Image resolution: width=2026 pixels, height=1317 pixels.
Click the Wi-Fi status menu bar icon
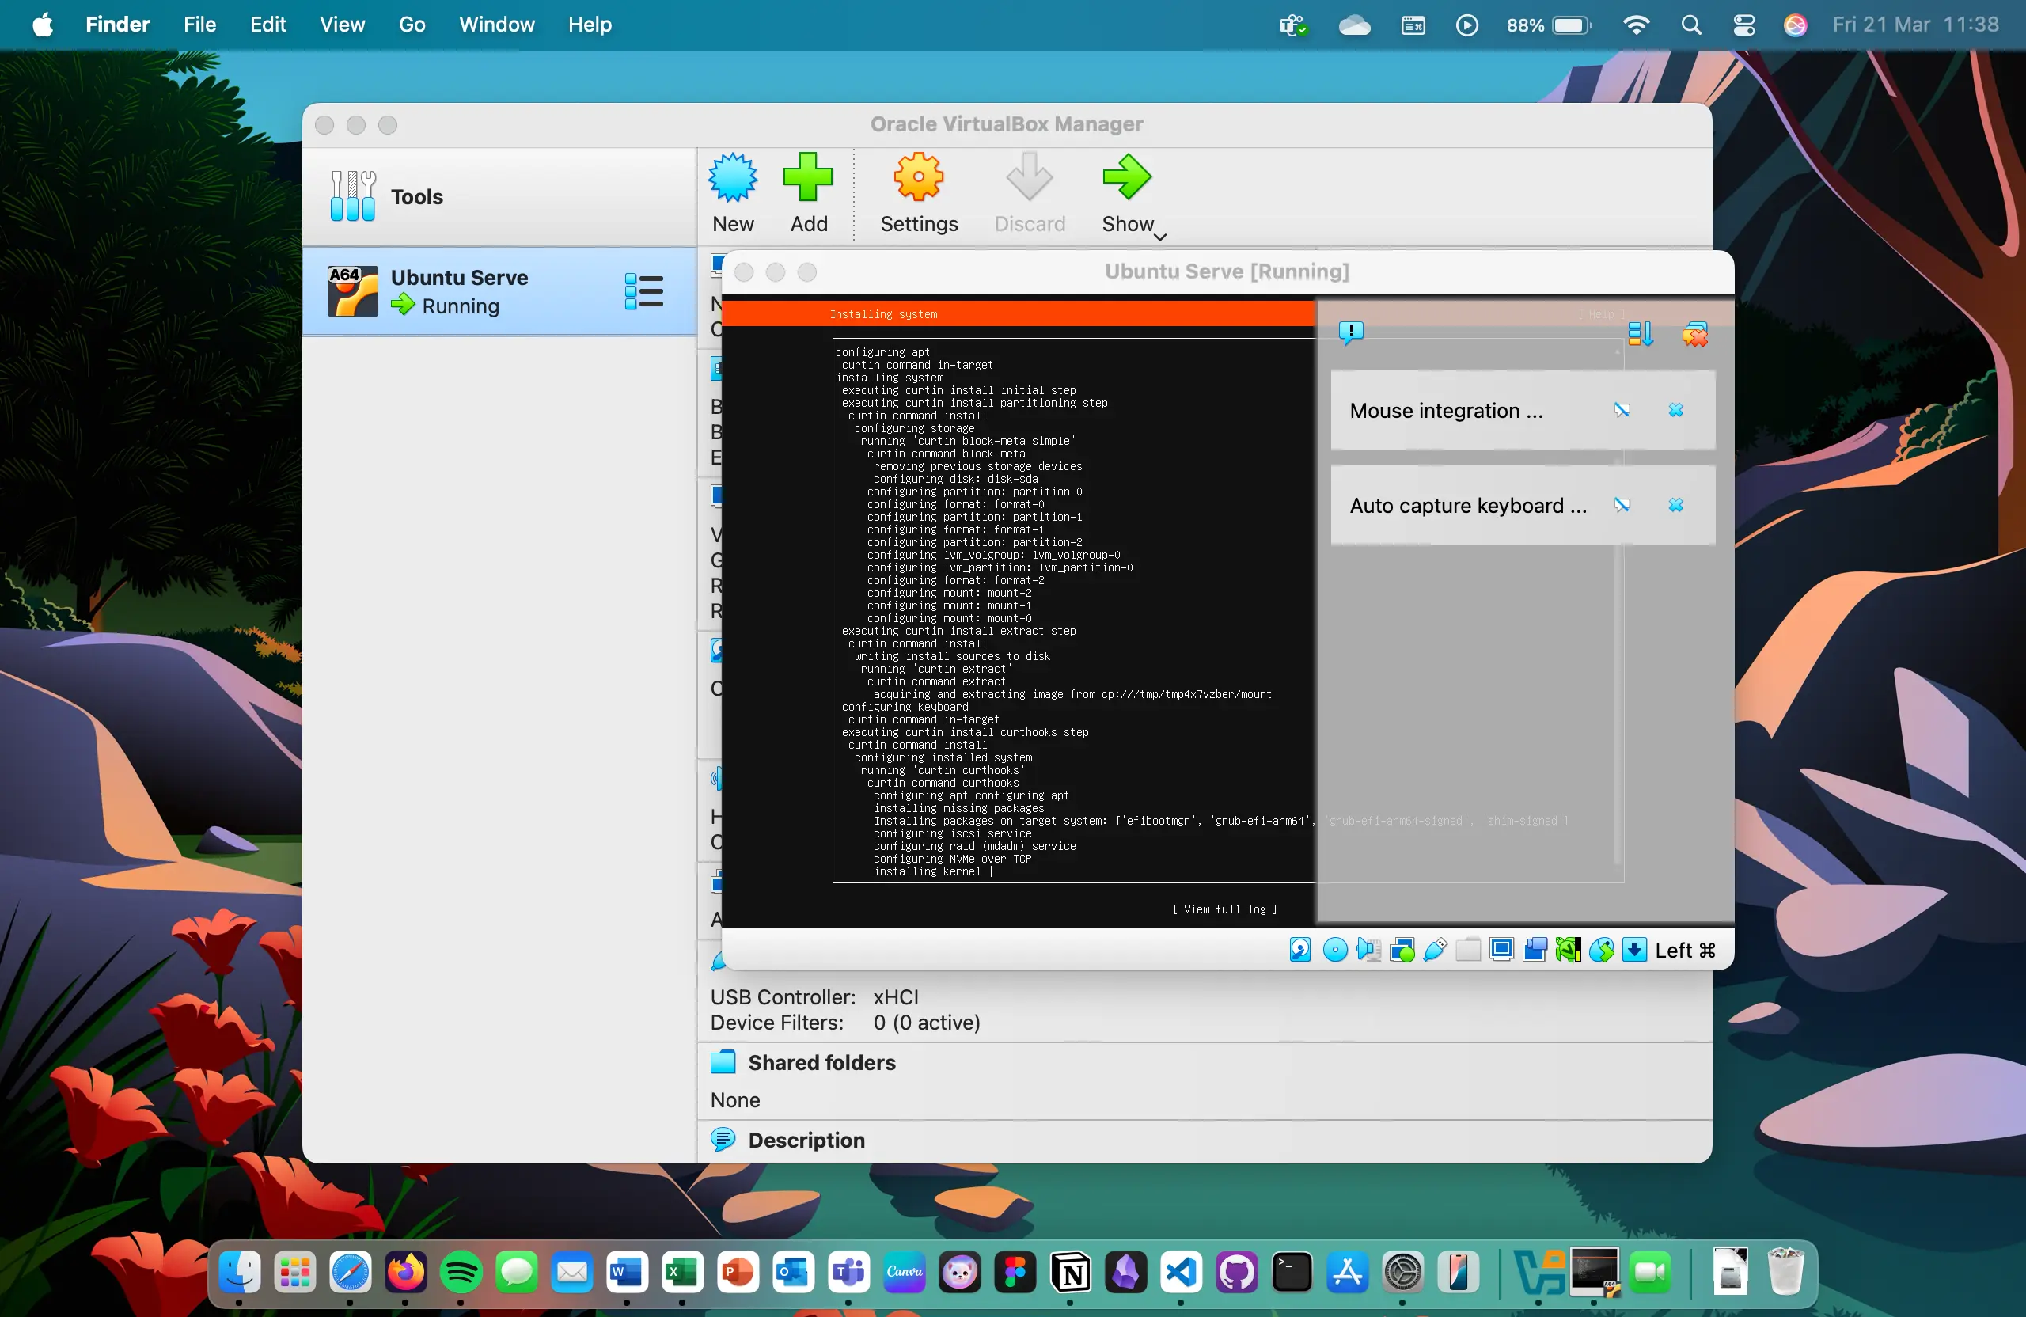[x=1635, y=25]
